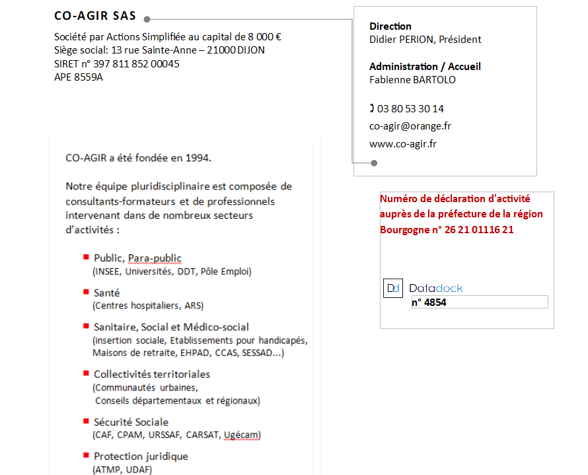Viewport: 588px width, 475px height.
Task: Click the underlined word Ugécam
Action: coord(241,435)
